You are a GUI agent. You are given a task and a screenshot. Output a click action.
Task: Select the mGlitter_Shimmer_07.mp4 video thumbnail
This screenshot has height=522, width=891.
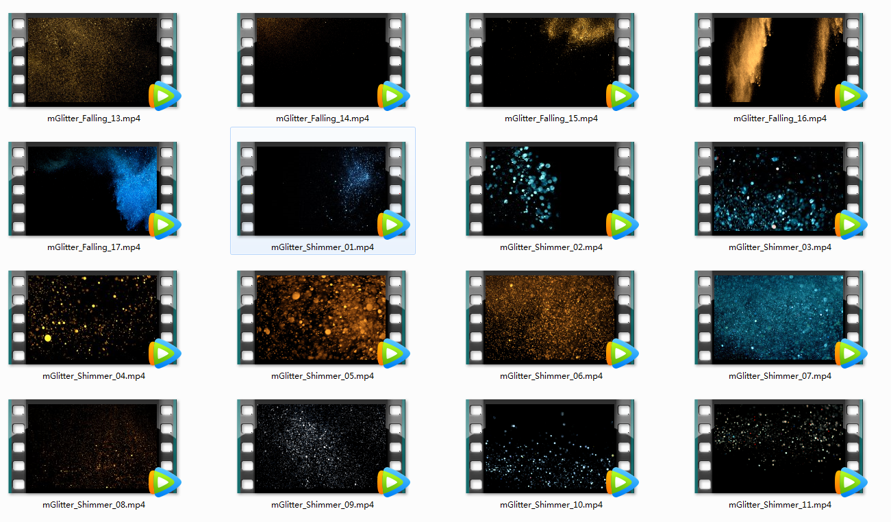point(779,318)
